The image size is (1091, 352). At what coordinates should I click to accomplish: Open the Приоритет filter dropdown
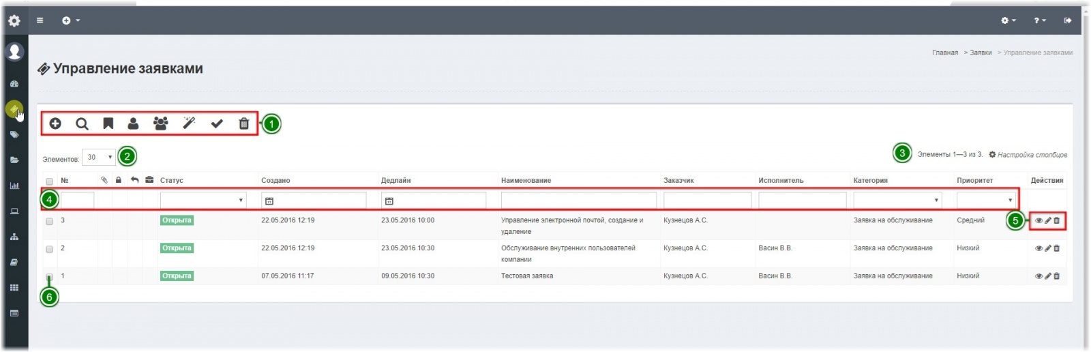(x=986, y=200)
